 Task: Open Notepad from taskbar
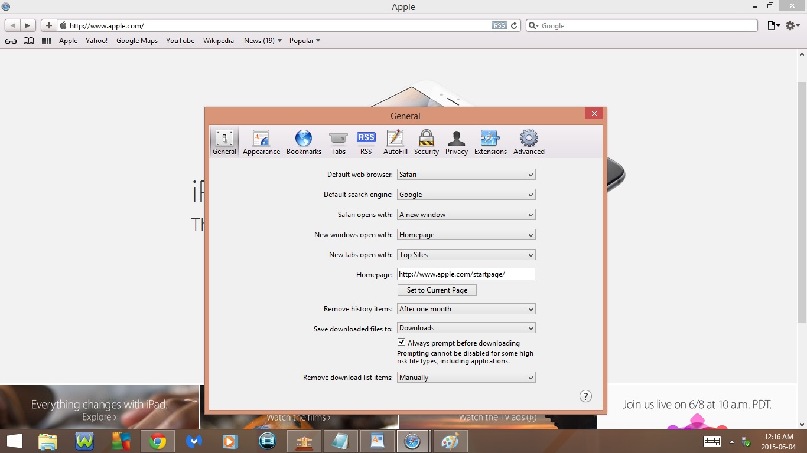(x=340, y=441)
